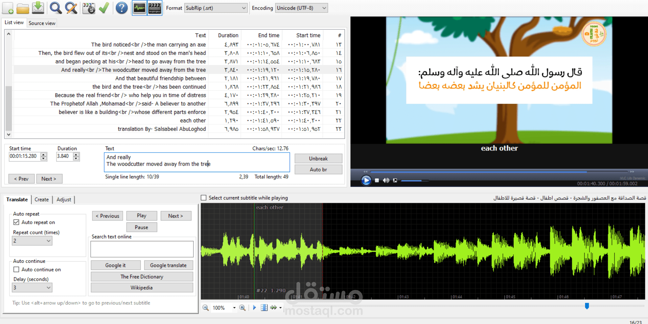This screenshot has width=648, height=324.
Task: Select subtitle row 'each other'
Action: point(179,120)
